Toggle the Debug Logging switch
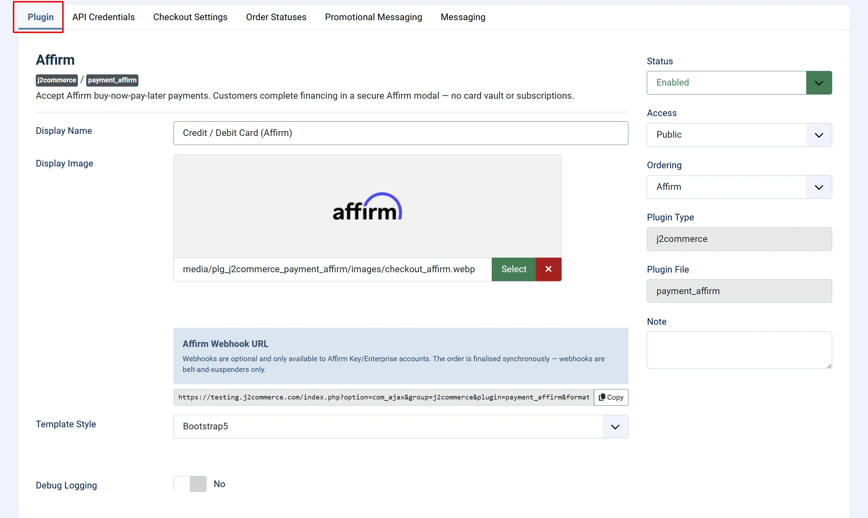This screenshot has width=868, height=518. coord(190,484)
